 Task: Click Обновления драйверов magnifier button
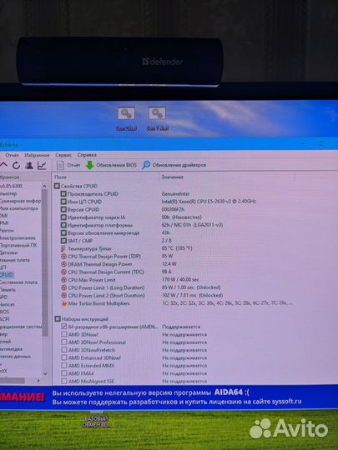(174, 165)
